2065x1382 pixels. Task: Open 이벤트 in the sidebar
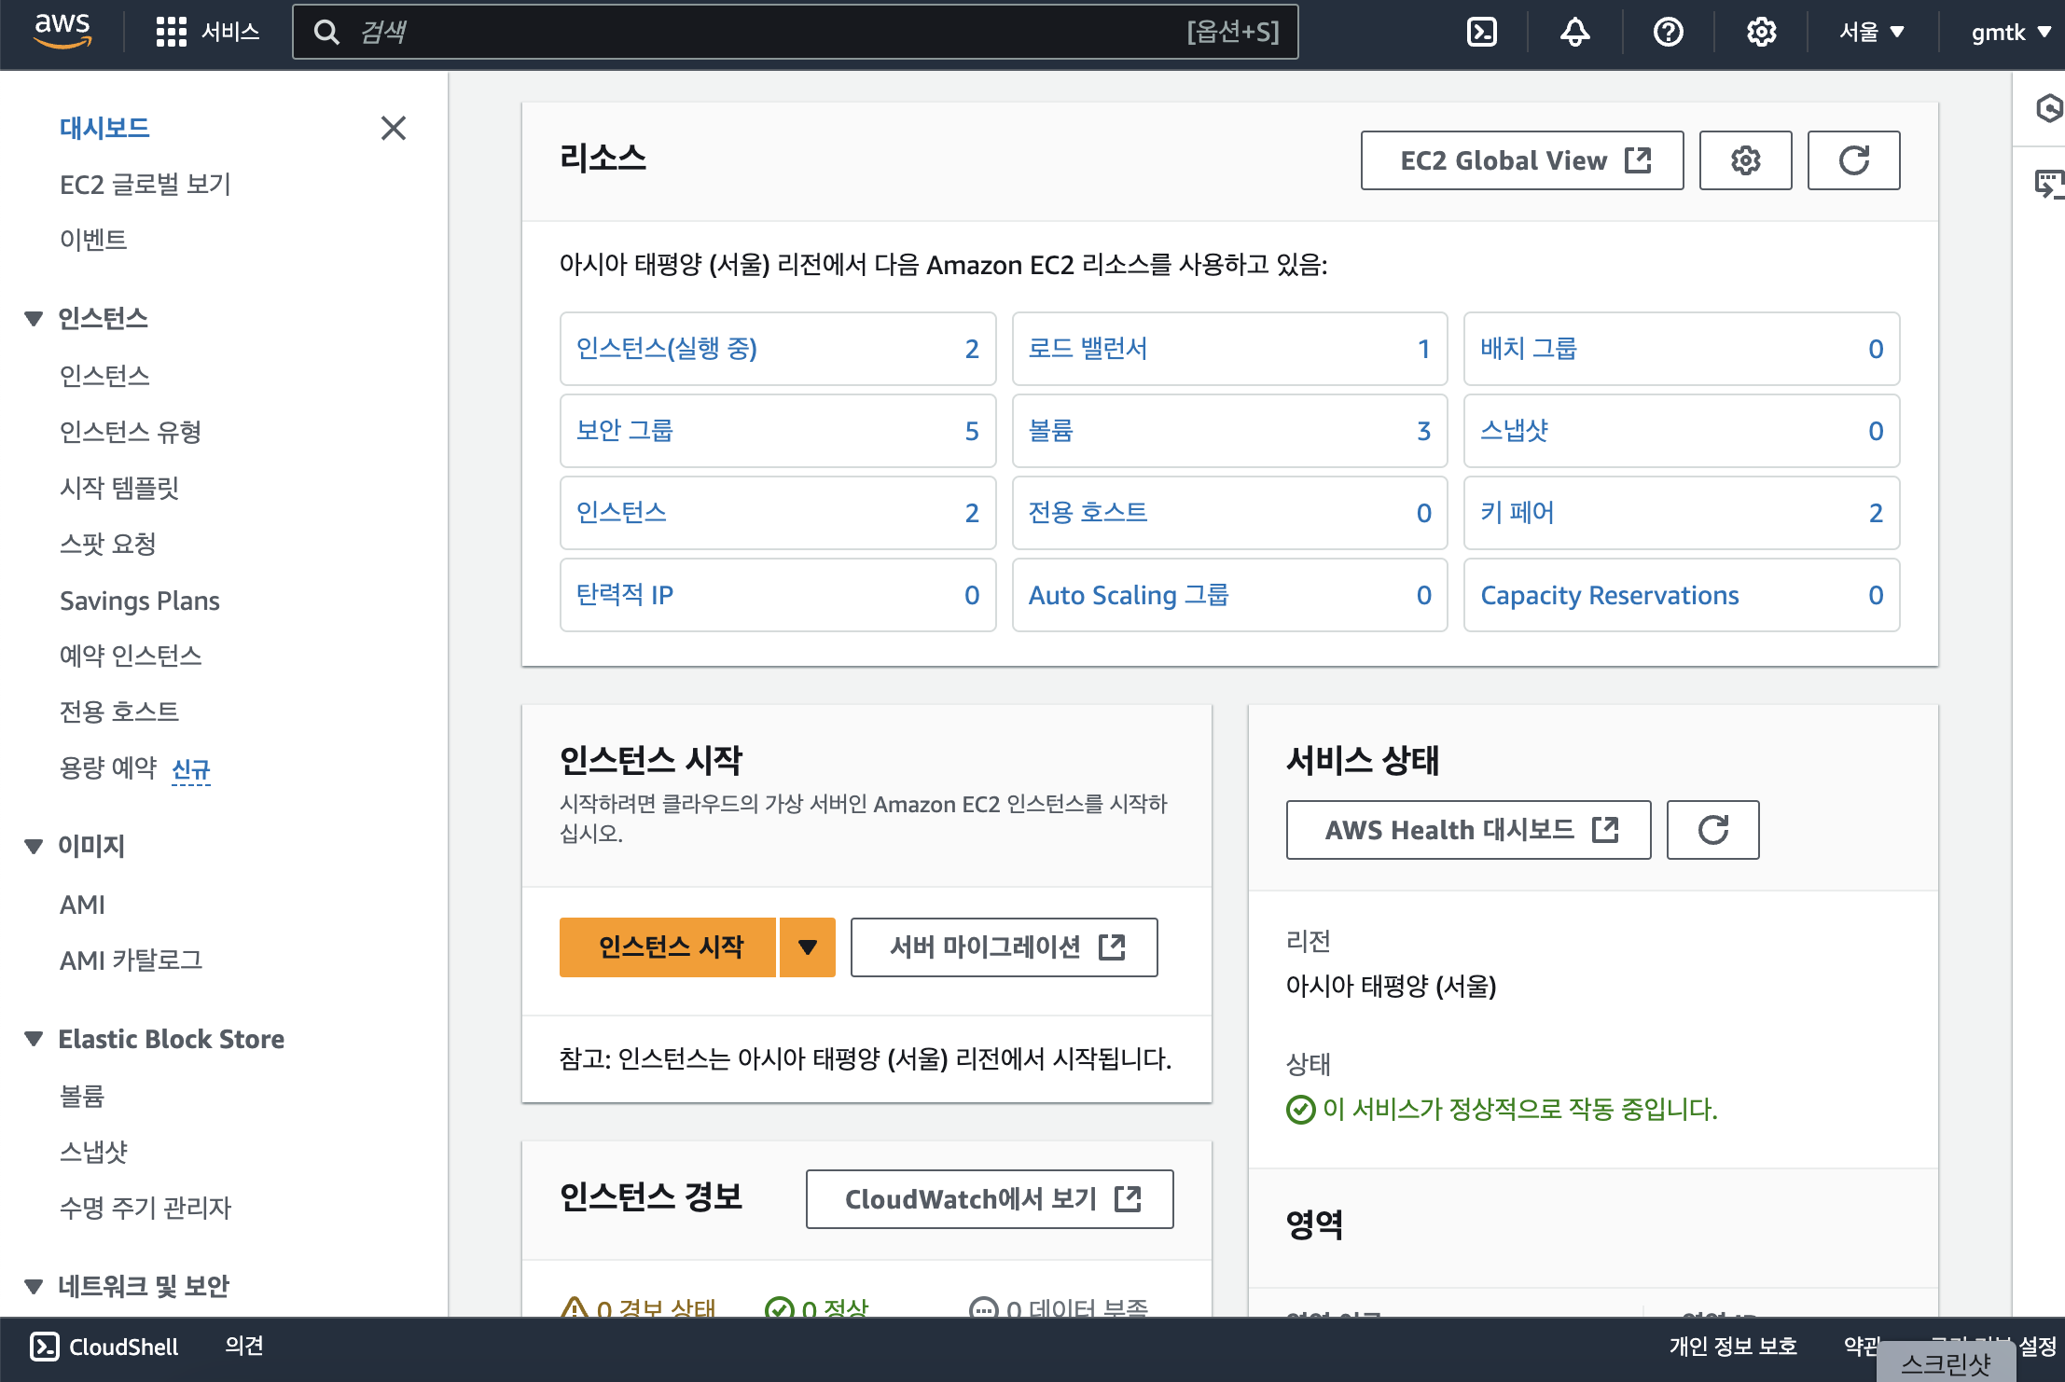pos(93,240)
